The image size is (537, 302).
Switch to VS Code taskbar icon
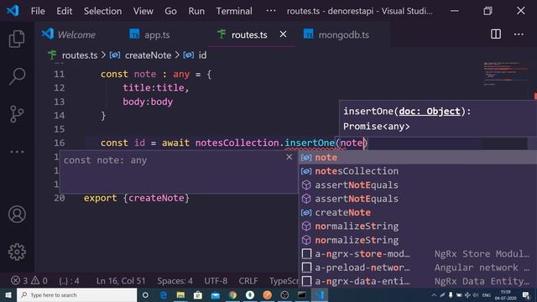320,294
